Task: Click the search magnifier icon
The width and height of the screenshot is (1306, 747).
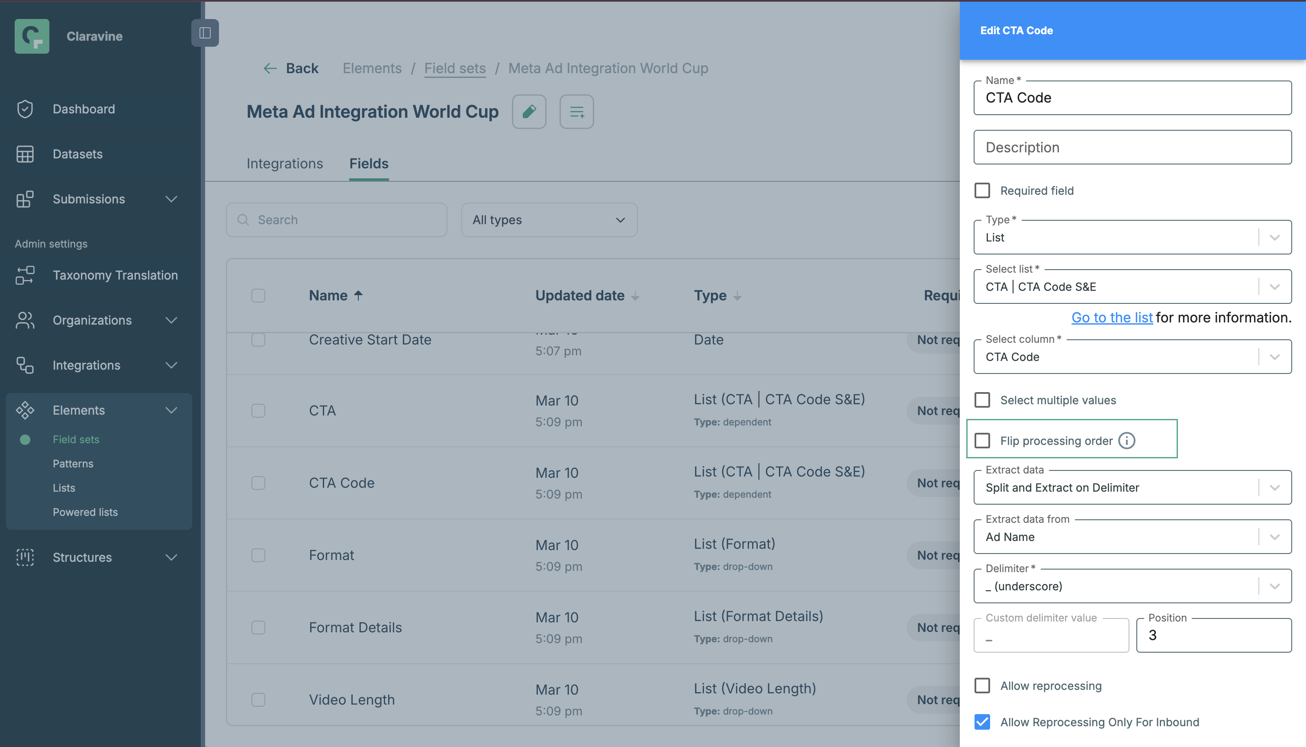Action: point(243,220)
